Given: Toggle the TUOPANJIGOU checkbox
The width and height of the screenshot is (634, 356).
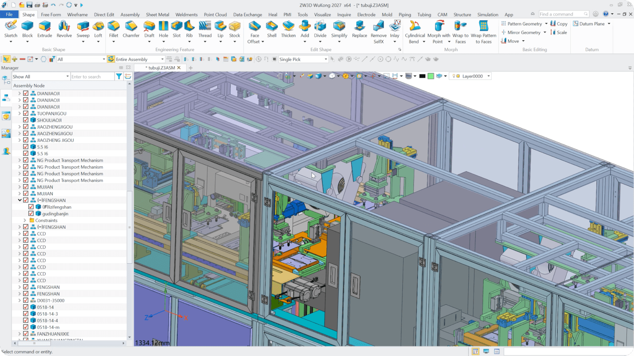Looking at the screenshot, I should pos(26,114).
